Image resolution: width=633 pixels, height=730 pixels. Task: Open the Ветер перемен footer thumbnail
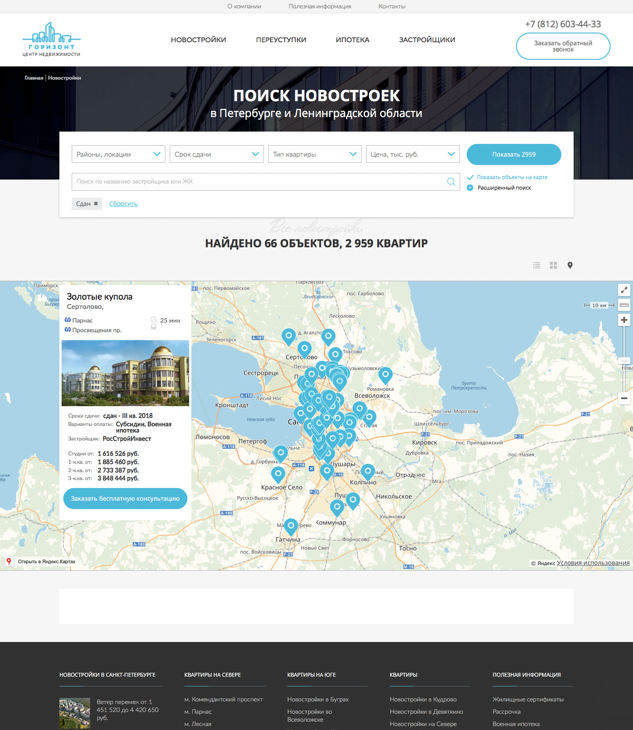(75, 713)
